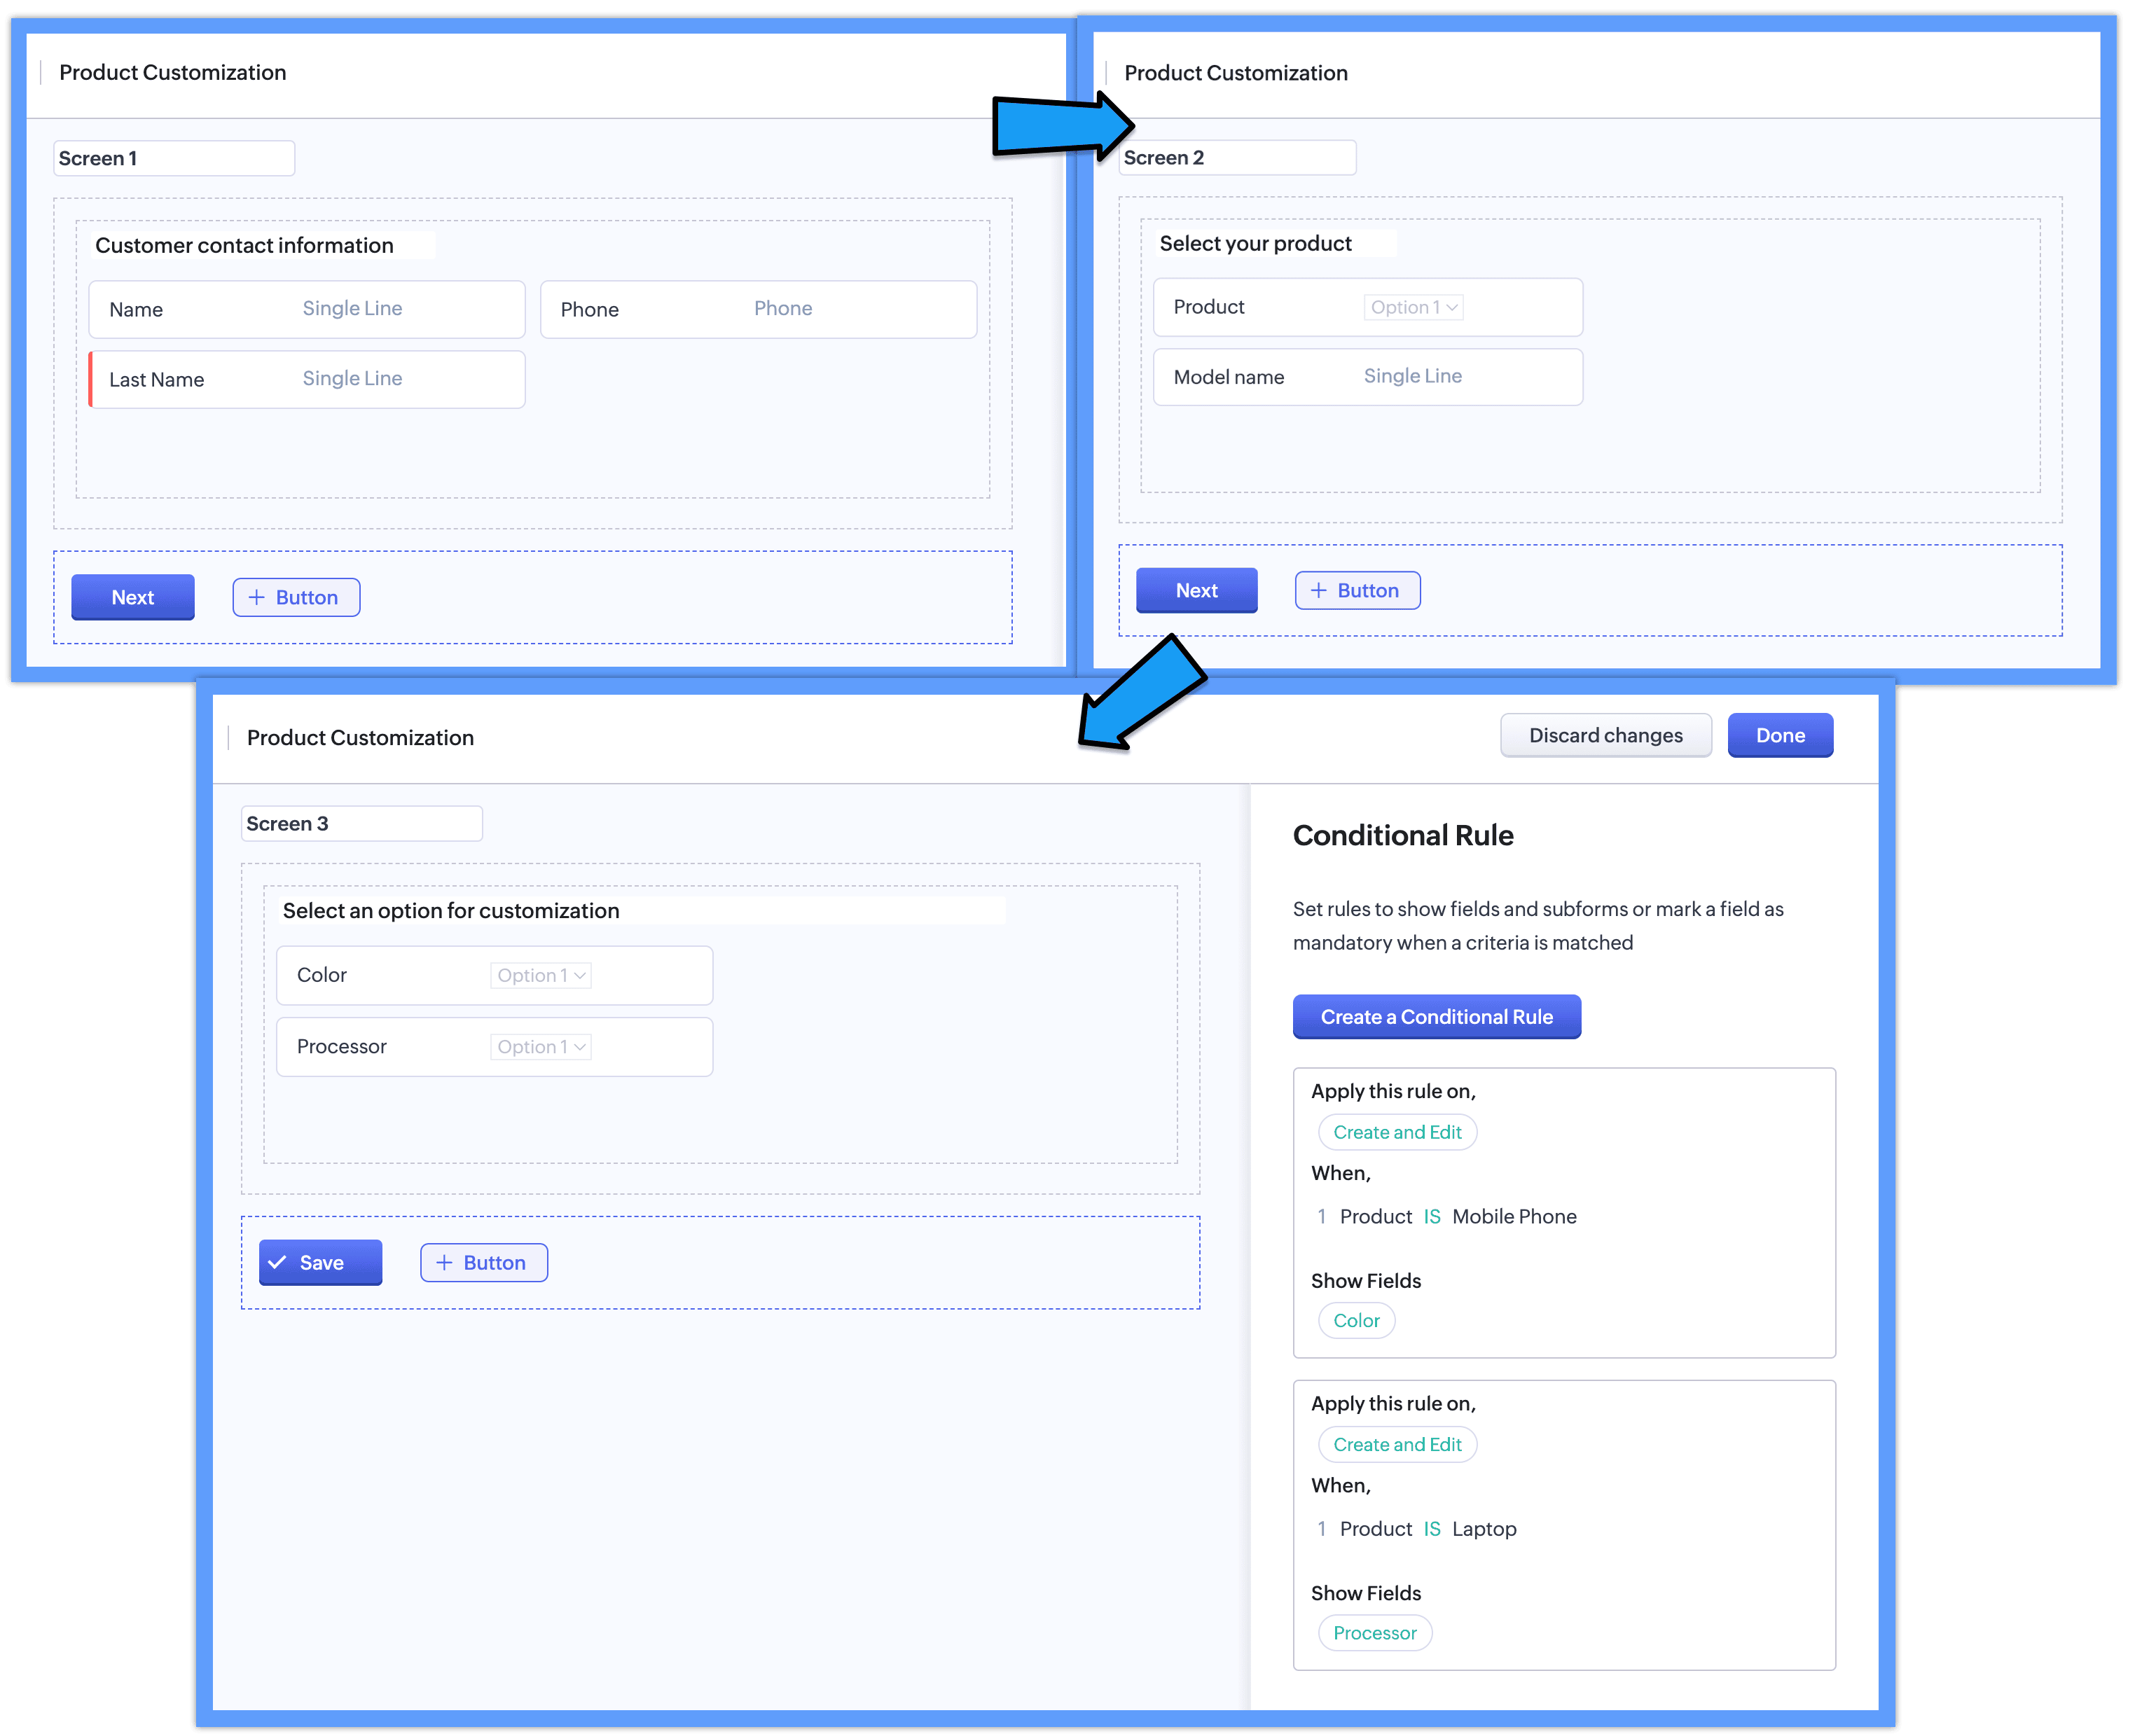Viewport: 2156px width, 1734px height.
Task: Select the Phone field
Action: (758, 309)
